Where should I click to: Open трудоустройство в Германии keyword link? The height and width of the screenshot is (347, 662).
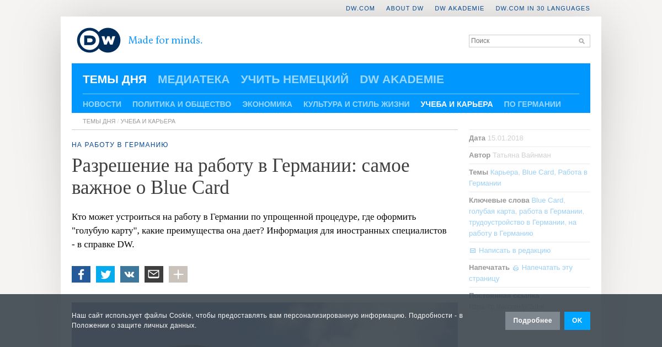tap(517, 223)
